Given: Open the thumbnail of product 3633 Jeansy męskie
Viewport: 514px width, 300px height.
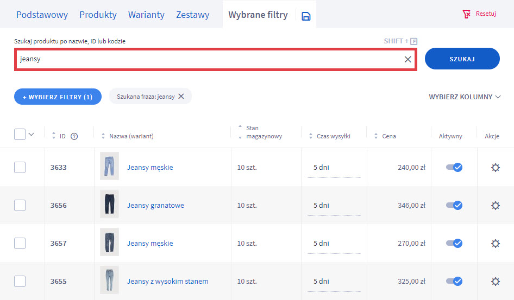Looking at the screenshot, I should [110, 166].
